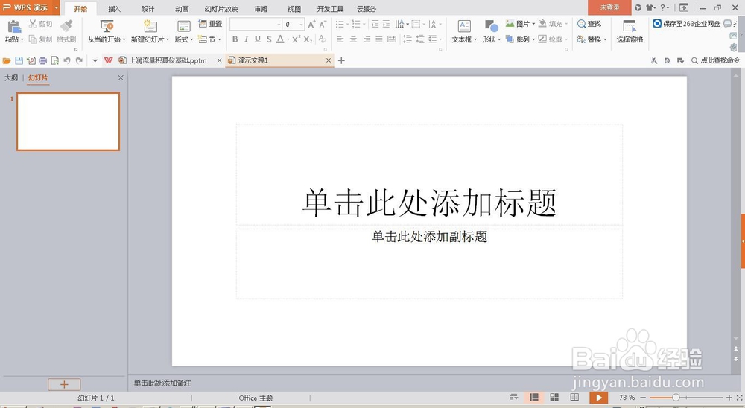Toggle Bold text formatting
Screen dimensions: 745x408
tap(235, 39)
